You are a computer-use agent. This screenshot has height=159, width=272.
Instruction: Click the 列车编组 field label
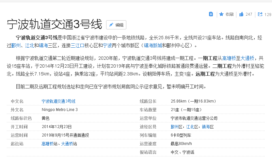(148, 135)
